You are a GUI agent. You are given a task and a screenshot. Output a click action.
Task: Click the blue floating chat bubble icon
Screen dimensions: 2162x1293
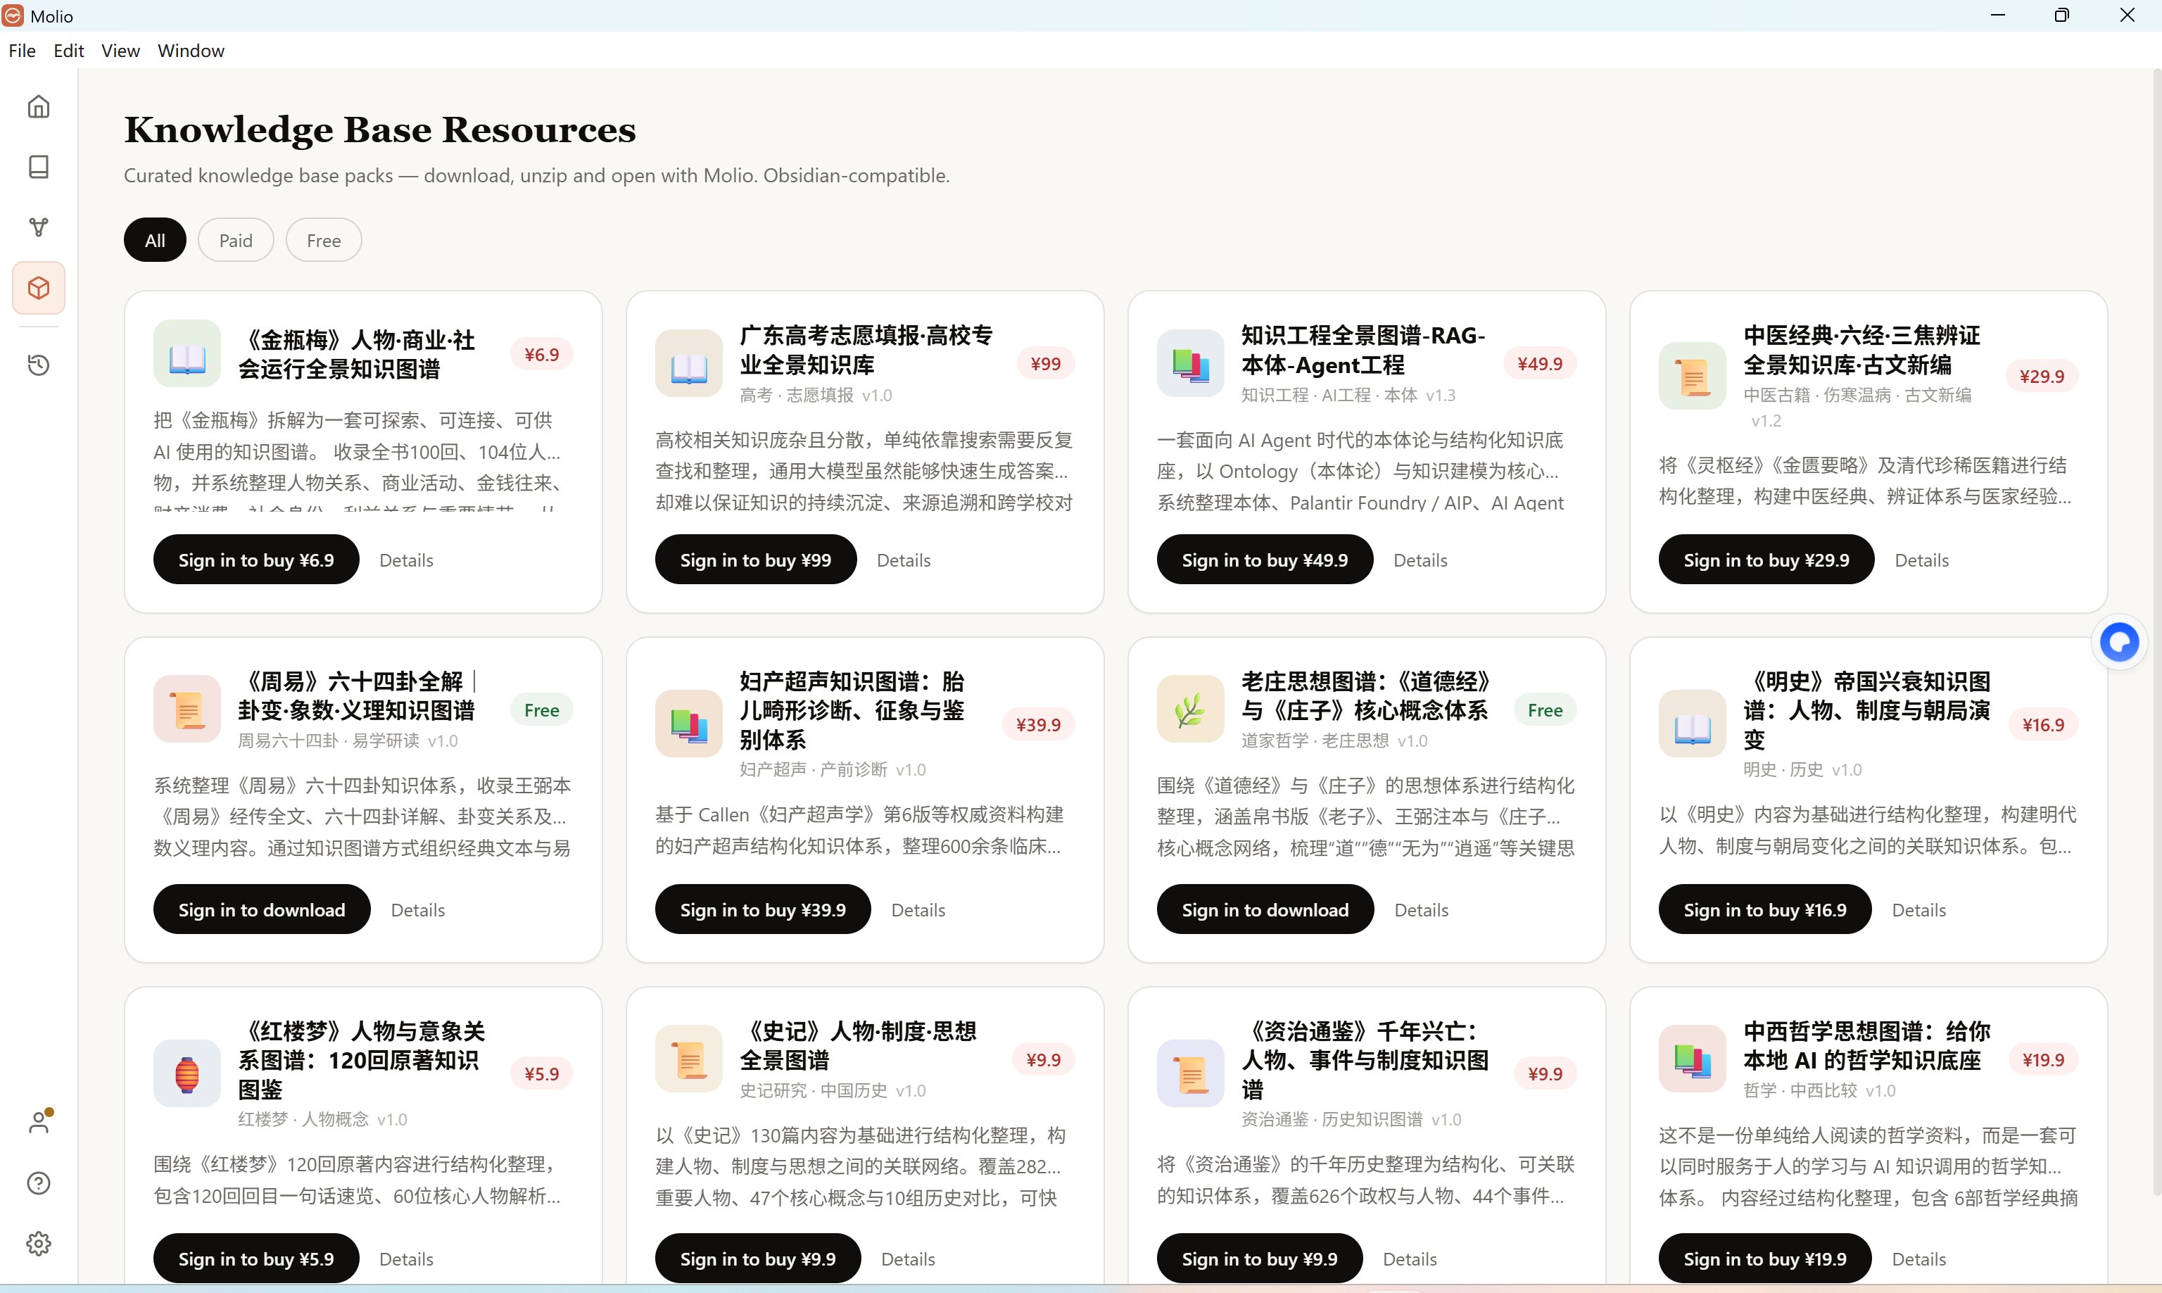pos(2118,643)
